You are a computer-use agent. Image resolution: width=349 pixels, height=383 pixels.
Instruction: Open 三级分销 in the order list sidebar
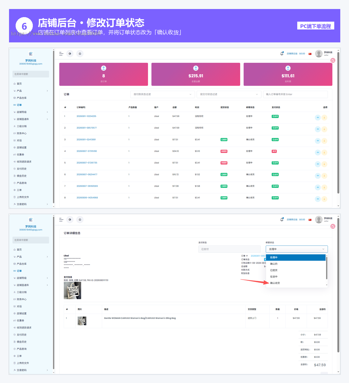tap(21, 126)
